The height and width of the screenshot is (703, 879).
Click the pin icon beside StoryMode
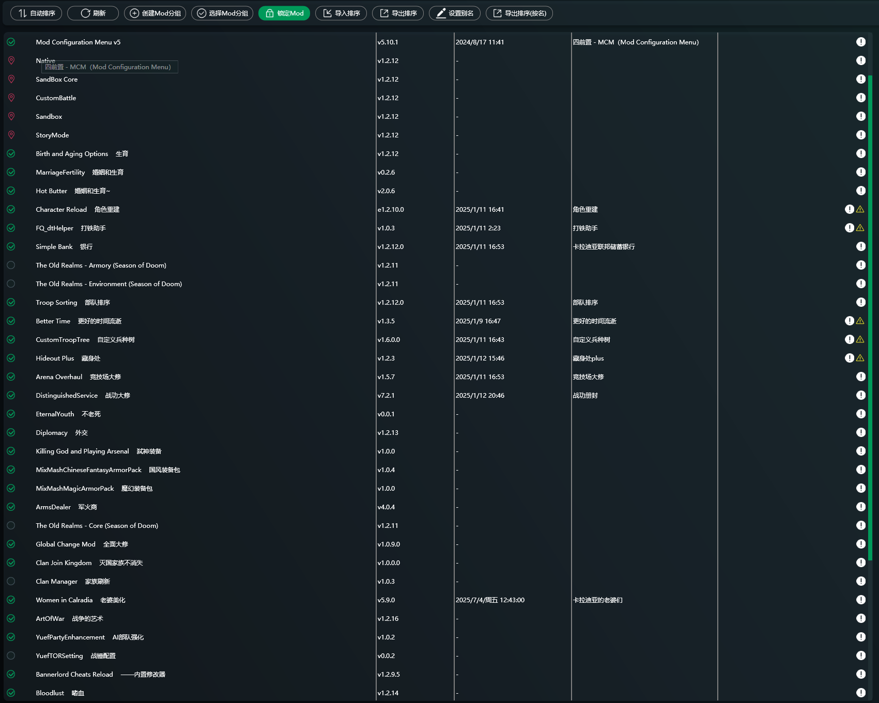click(x=11, y=135)
